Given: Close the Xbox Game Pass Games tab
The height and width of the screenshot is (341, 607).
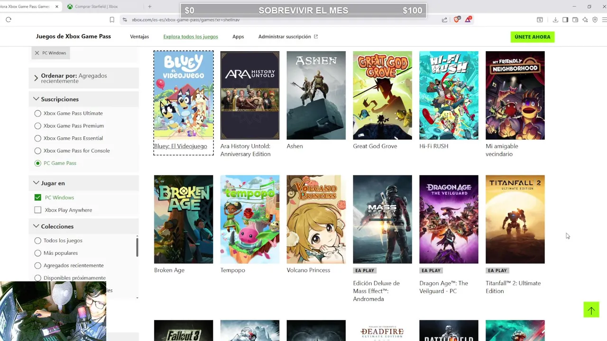Looking at the screenshot, I should point(57,6).
